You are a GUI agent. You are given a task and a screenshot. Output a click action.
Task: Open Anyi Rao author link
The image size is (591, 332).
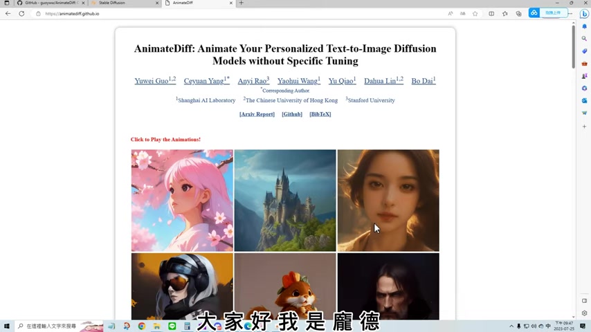(x=253, y=80)
